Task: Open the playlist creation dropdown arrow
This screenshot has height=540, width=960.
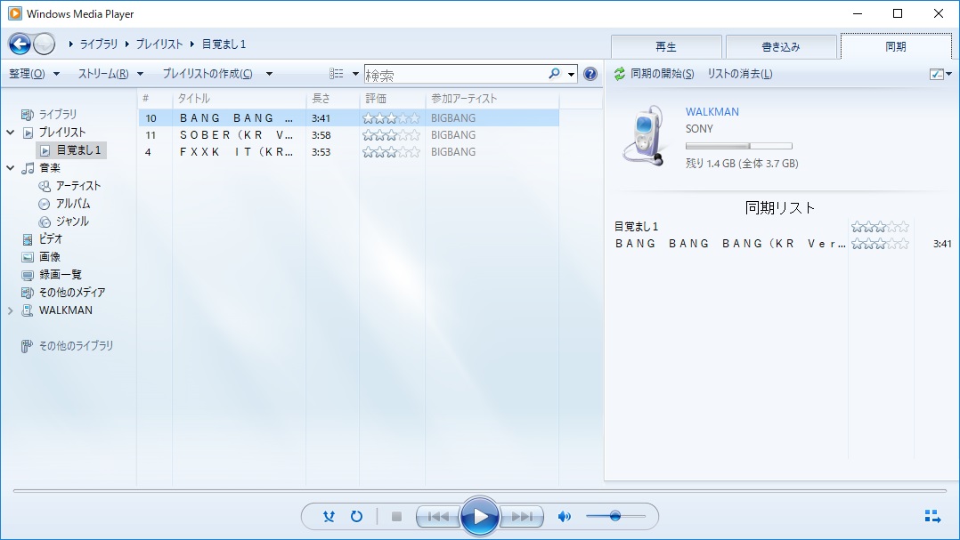Action: point(269,74)
